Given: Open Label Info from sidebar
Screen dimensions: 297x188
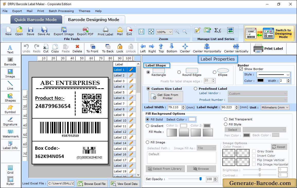Looking at the screenshot, I should coord(10,145).
